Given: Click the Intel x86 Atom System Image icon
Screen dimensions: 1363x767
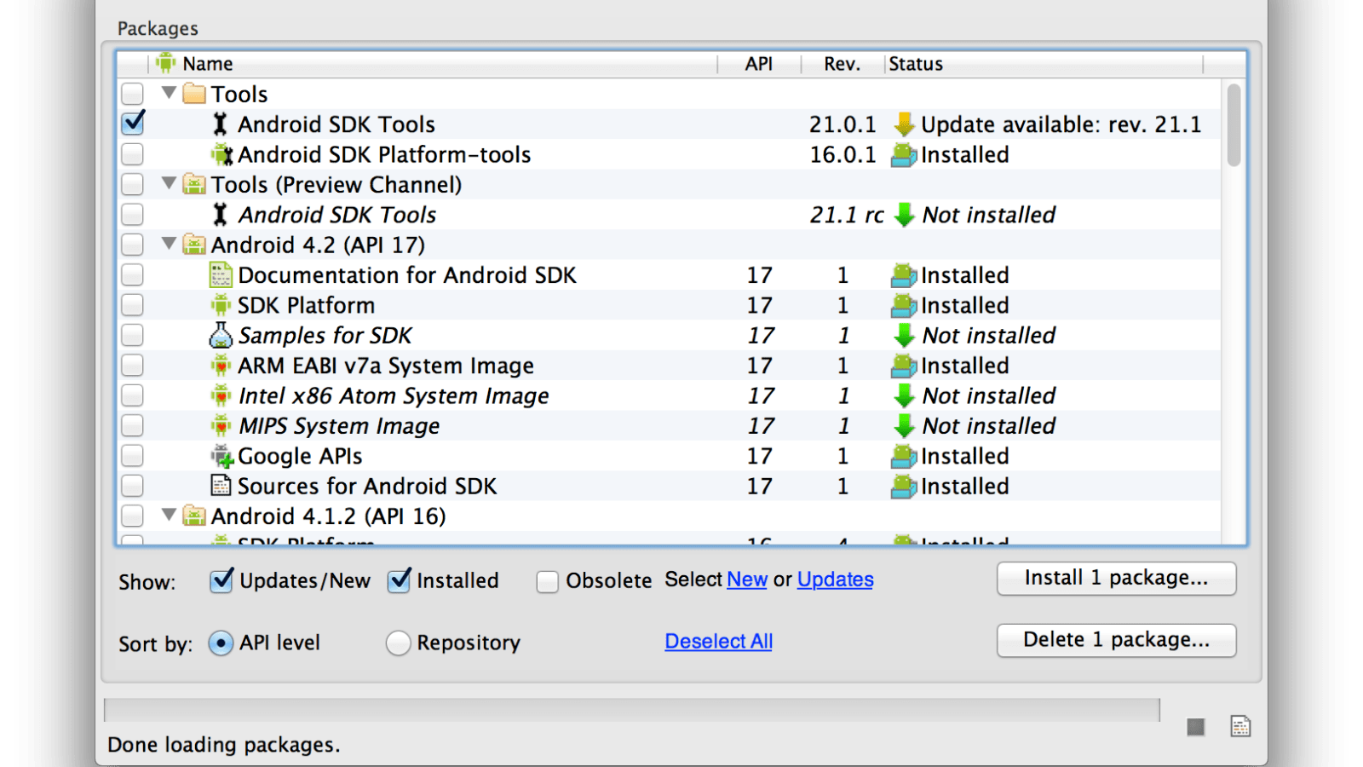Looking at the screenshot, I should click(221, 395).
